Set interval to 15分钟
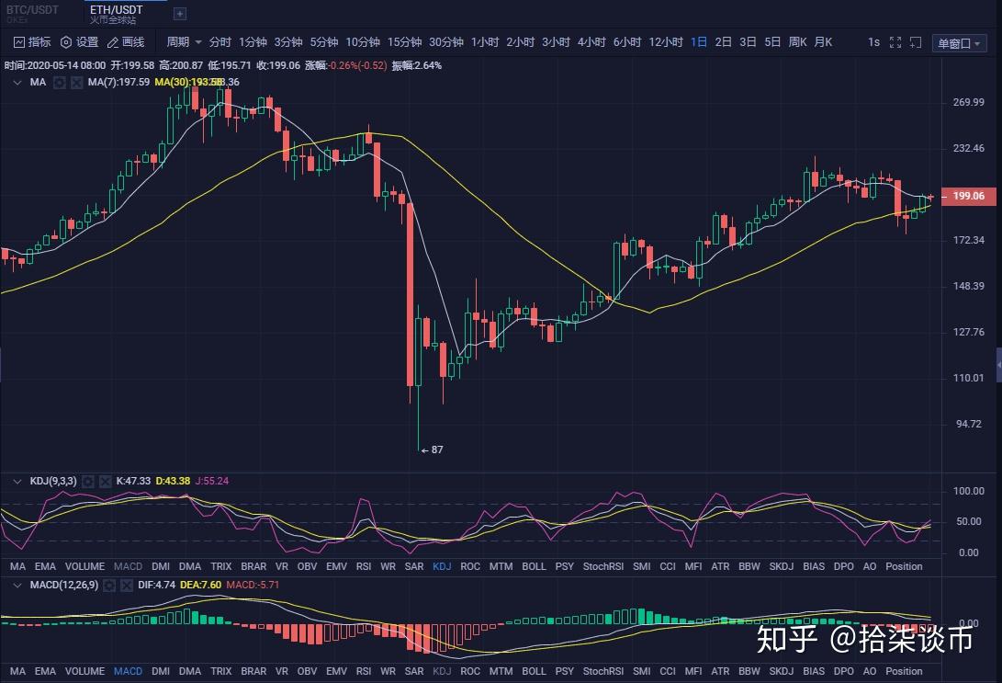Image resolution: width=1002 pixels, height=683 pixels. pyautogui.click(x=404, y=42)
